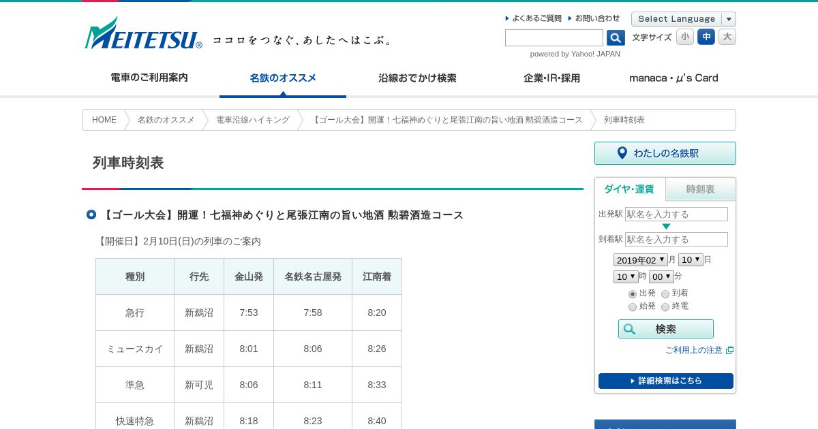Open the minute dropdown showing 00
Viewport: 818px width, 429px height.
tap(661, 276)
